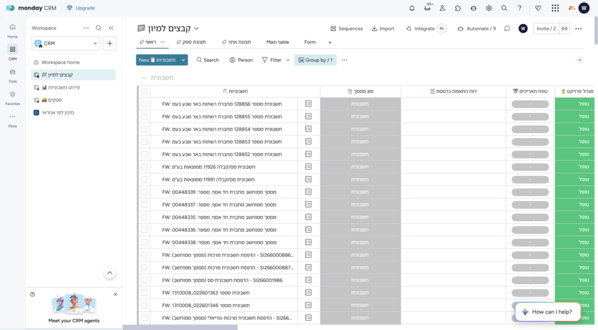Screen dimensions: 598x330
Task: Open the New item split-button arrow
Action: 183,60
